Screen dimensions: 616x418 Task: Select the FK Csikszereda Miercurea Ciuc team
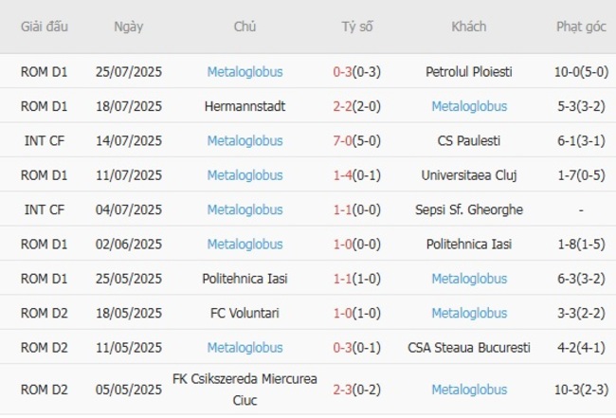(x=245, y=389)
